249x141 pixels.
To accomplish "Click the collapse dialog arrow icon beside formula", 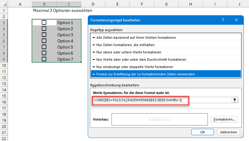I will pyautogui.click(x=235, y=100).
